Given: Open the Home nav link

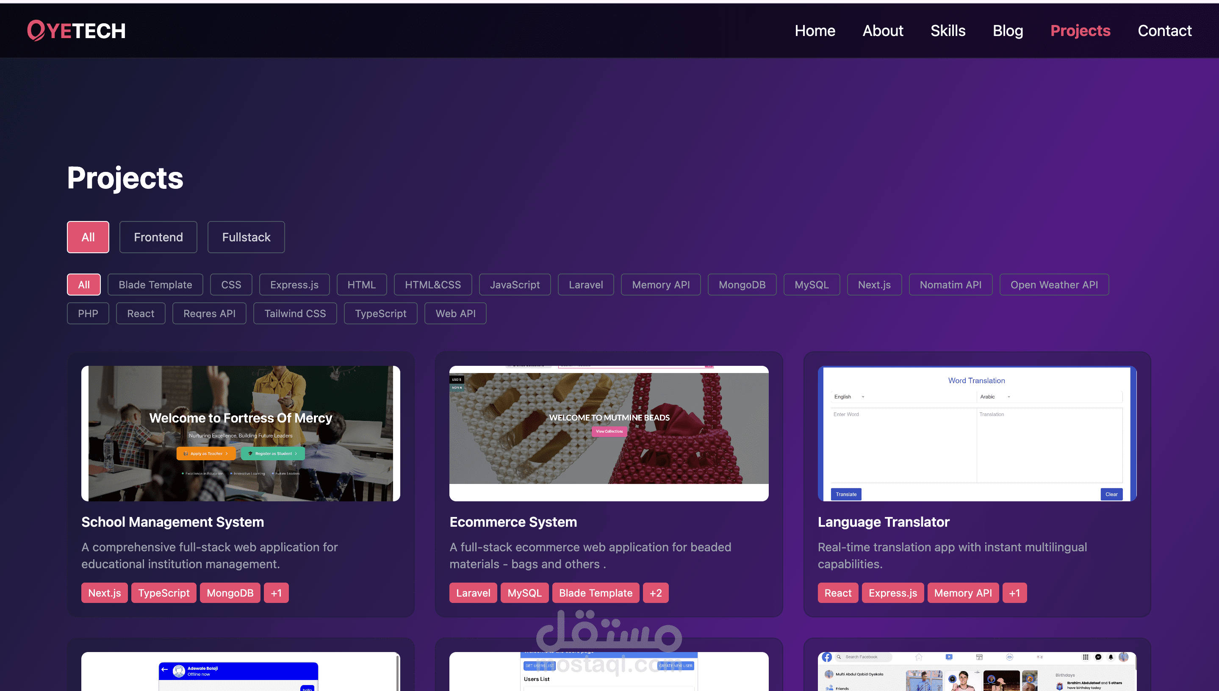Looking at the screenshot, I should pyautogui.click(x=815, y=31).
